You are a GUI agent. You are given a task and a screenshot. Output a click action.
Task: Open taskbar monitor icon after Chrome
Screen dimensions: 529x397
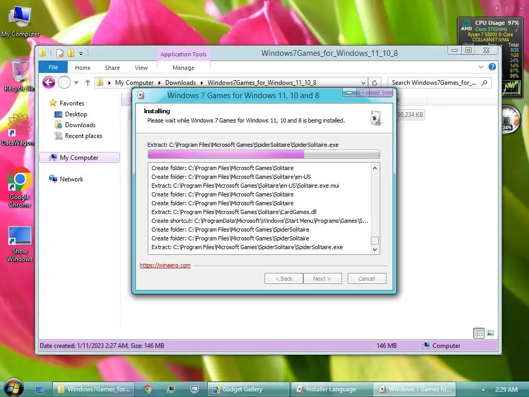tap(171, 389)
